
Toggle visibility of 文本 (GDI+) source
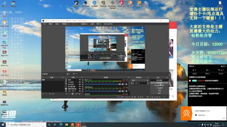(80, 91)
